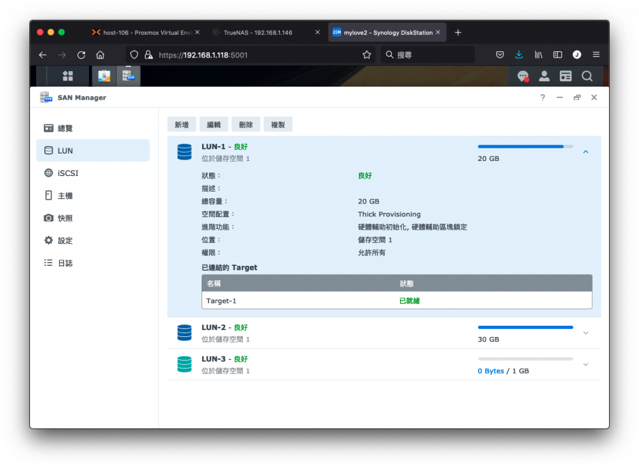Open 日誌 logs section in sidebar
The width and height of the screenshot is (639, 468).
[93, 263]
